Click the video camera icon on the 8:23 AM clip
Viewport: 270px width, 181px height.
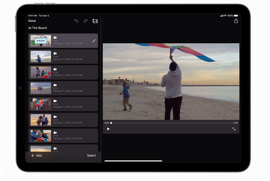click(55, 85)
